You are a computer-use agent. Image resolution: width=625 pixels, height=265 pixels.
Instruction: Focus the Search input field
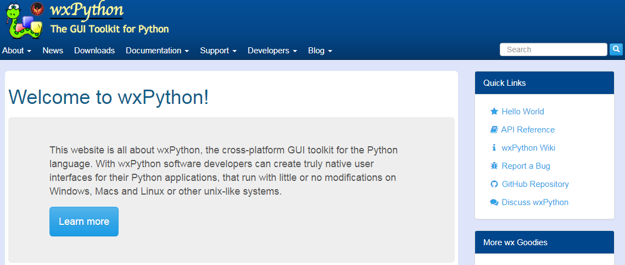(553, 49)
